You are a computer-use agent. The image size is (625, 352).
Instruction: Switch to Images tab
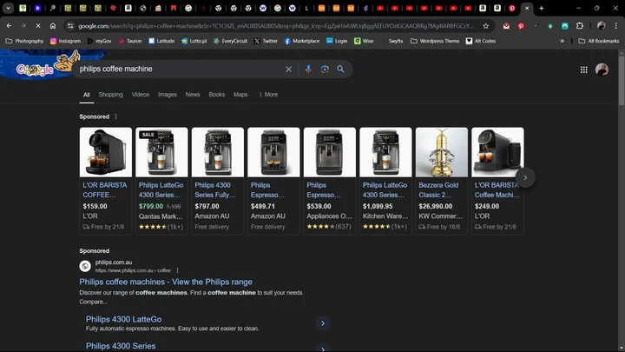tap(167, 95)
